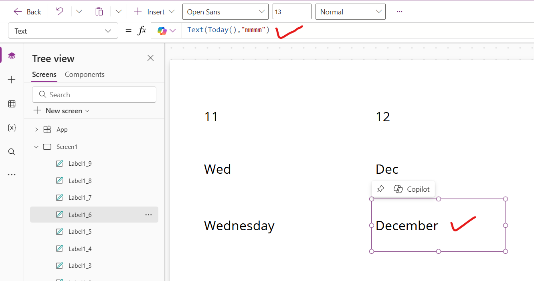
Task: Open the Normal font weight dropdown
Action: click(350, 12)
